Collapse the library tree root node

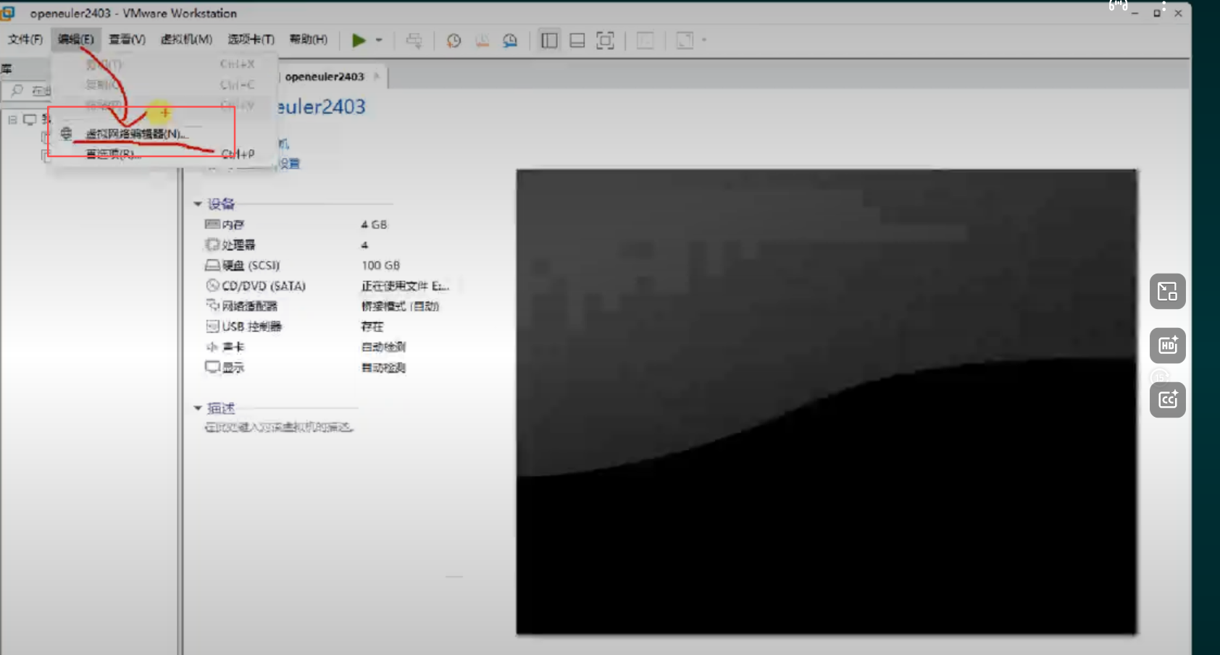pos(12,119)
